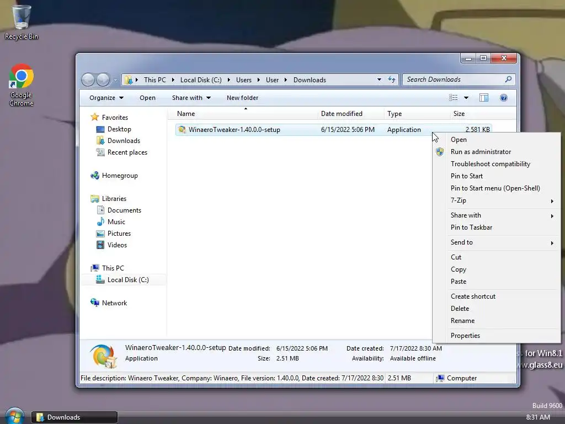Viewport: 565px width, 424px height.
Task: Choose Delete in the context menu
Action: (x=497, y=309)
